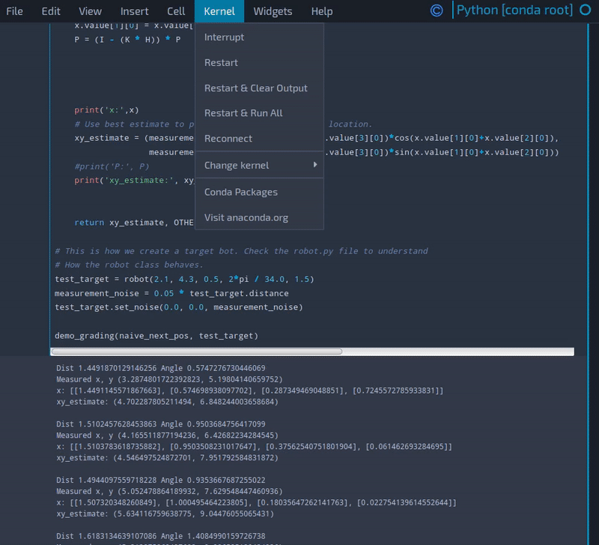Click output 'x: [[1.4491145571867663]' line
599x545 pixels.
coord(250,391)
